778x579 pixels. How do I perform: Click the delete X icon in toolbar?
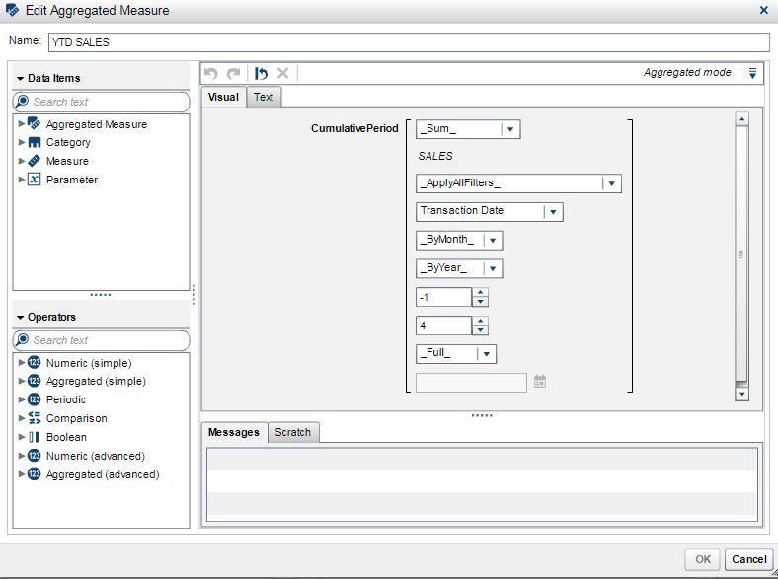(x=282, y=73)
